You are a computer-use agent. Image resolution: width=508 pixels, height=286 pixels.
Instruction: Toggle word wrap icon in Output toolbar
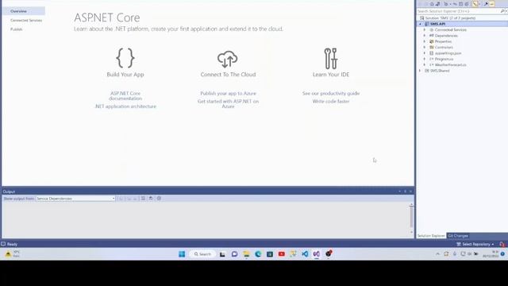[x=151, y=199]
